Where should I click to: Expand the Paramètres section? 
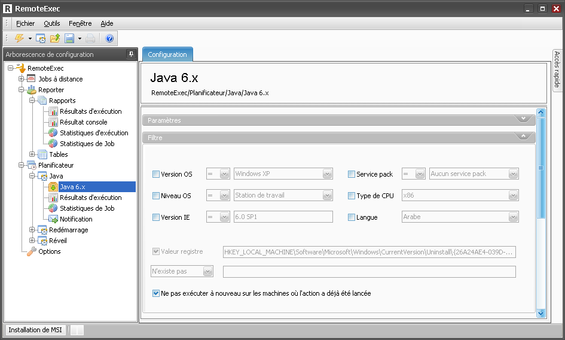coord(523,119)
